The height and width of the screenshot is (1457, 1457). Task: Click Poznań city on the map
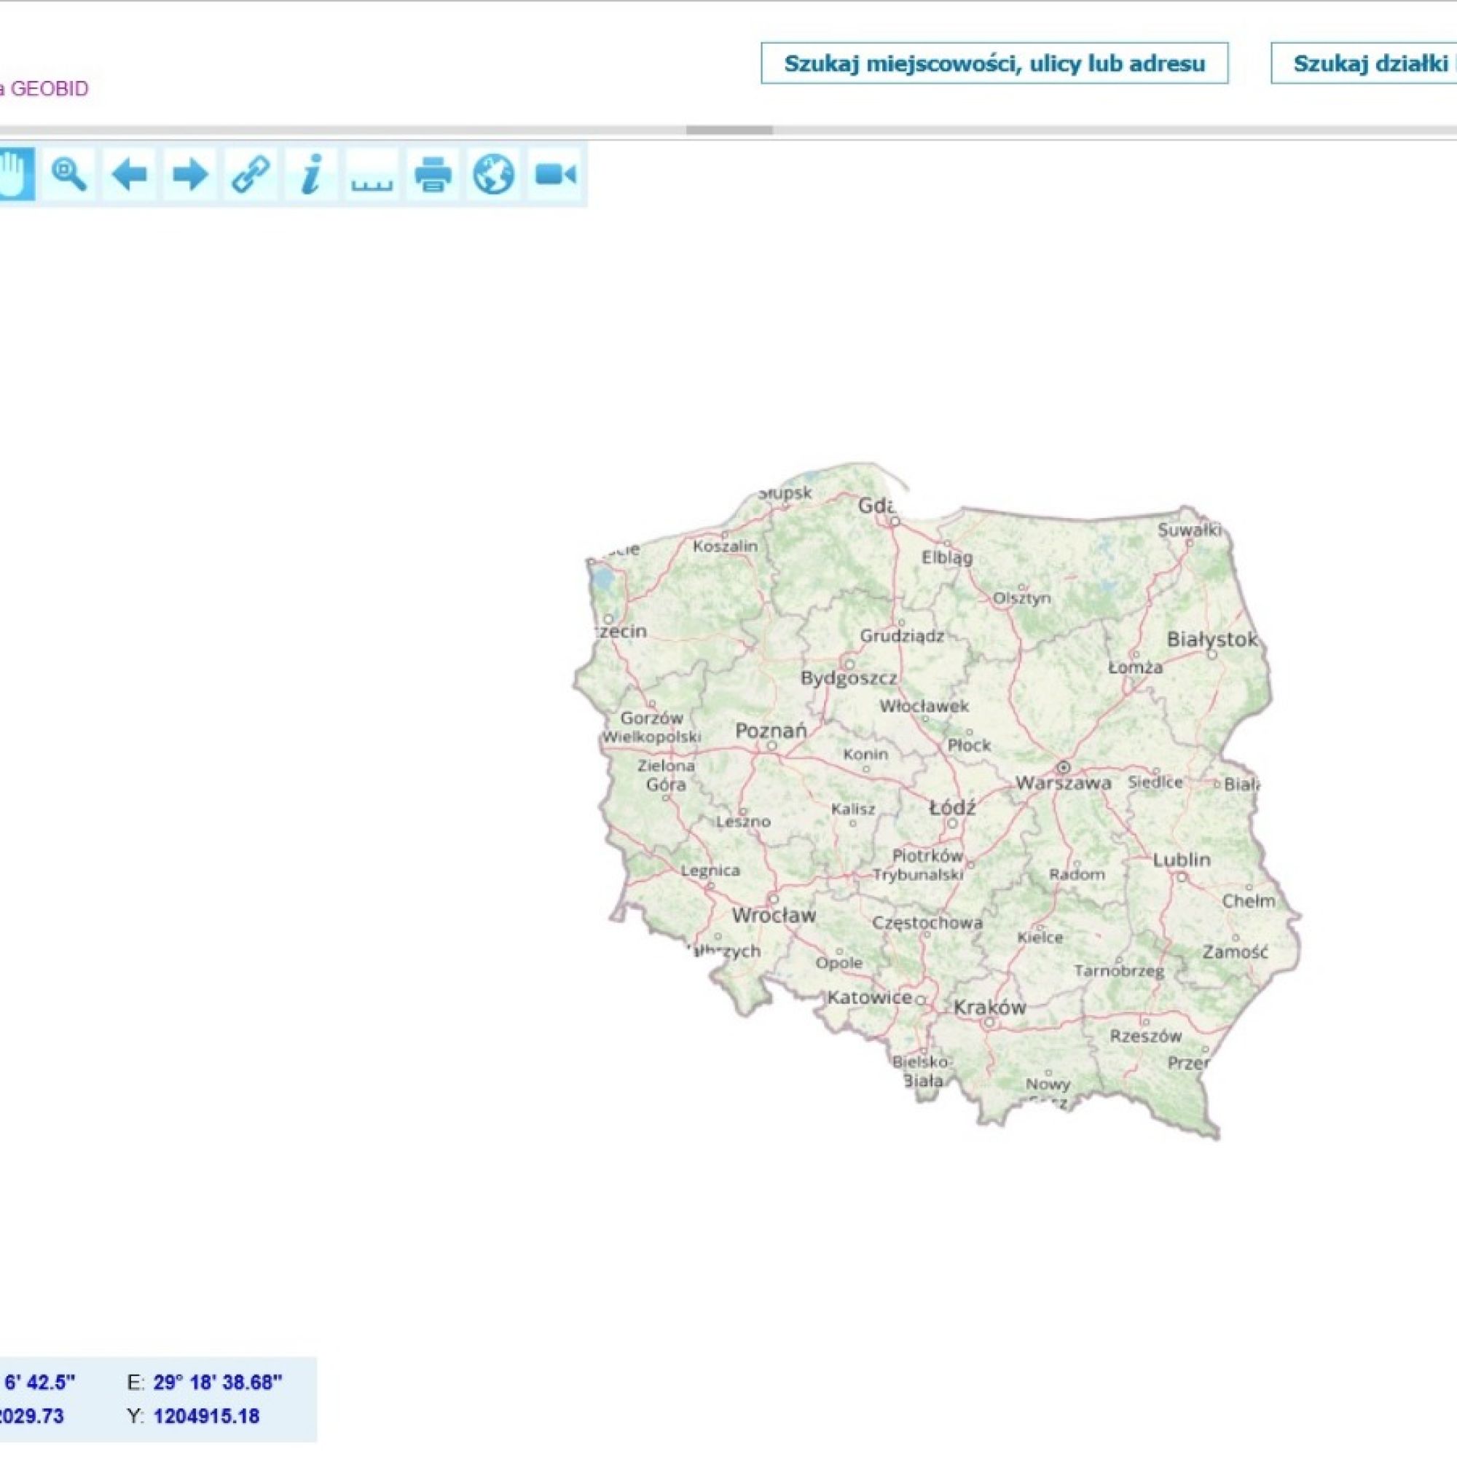click(770, 730)
